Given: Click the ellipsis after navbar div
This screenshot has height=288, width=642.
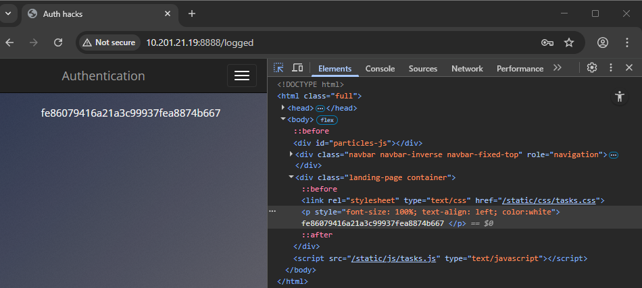Looking at the screenshot, I should point(614,155).
